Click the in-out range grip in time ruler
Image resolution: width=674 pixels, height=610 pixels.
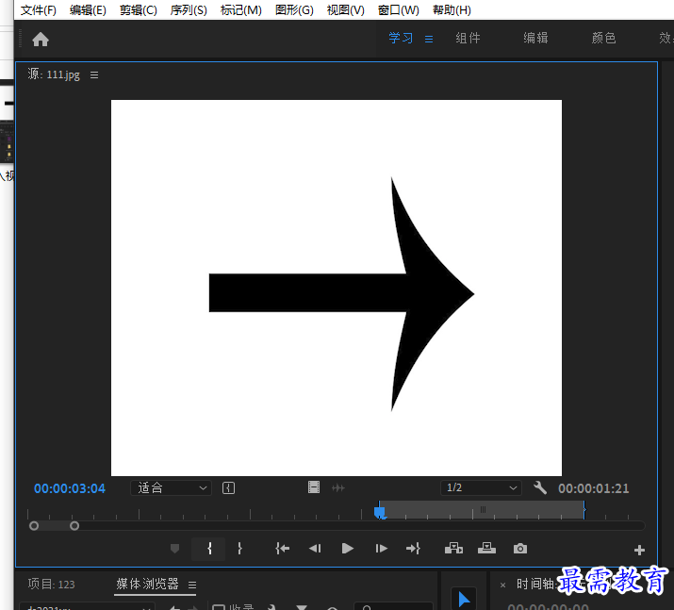click(x=483, y=510)
